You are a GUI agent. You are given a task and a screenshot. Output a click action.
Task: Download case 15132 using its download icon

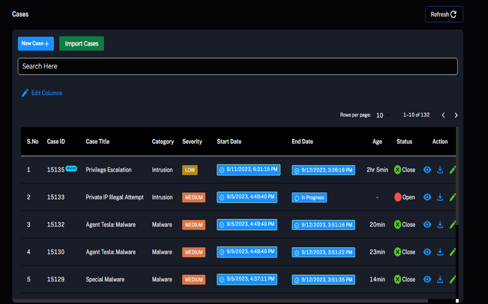pos(440,224)
